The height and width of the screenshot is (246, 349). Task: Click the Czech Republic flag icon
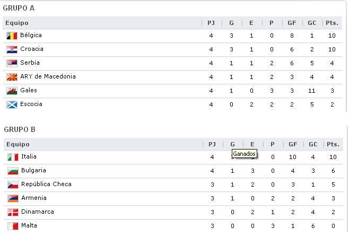point(13,184)
